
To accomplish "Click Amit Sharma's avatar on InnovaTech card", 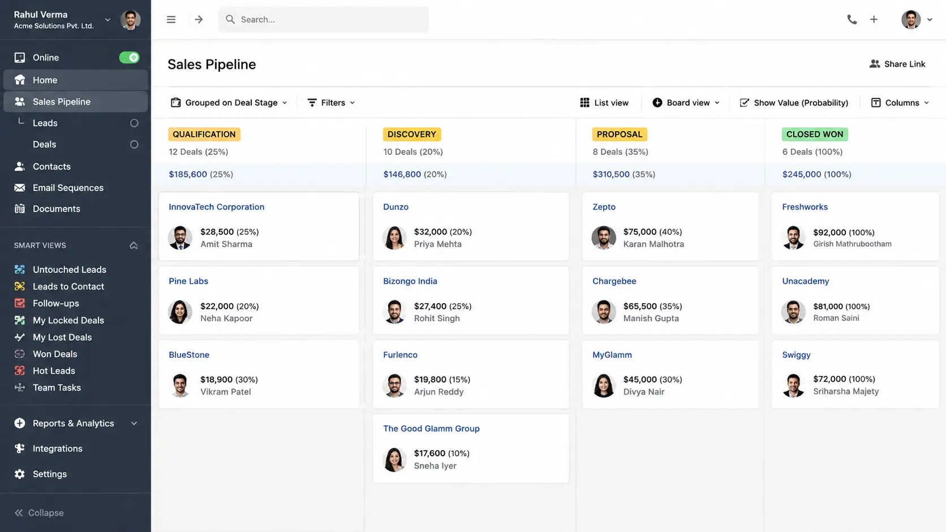I will click(180, 237).
